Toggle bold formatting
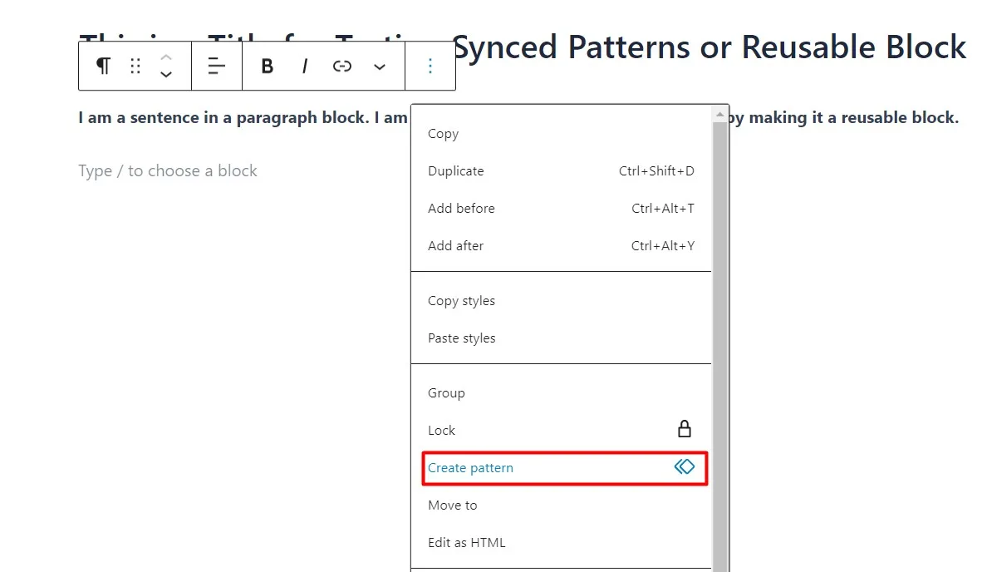The width and height of the screenshot is (982, 572). coord(268,66)
